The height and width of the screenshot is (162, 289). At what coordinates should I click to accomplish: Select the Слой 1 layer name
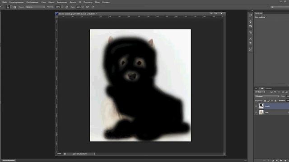pyautogui.click(x=268, y=106)
